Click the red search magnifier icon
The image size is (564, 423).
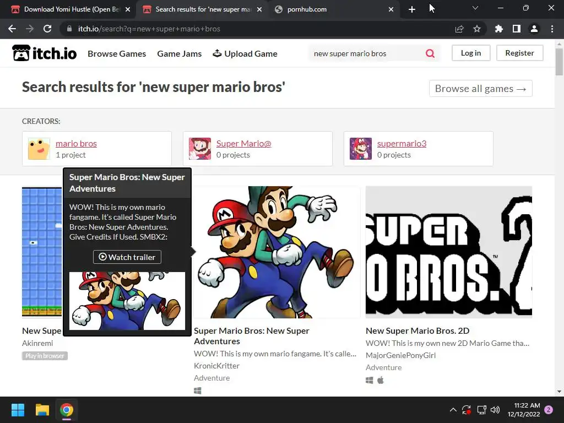pos(430,53)
